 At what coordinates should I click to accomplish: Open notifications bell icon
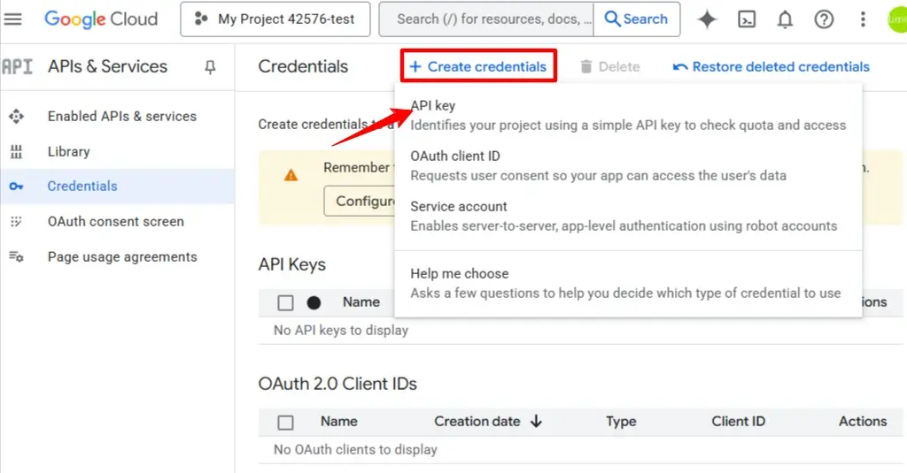[785, 19]
